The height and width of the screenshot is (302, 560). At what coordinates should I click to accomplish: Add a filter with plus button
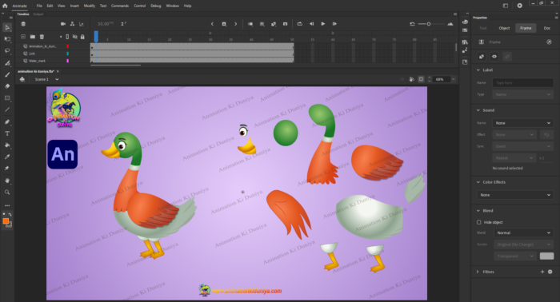[x=542, y=272]
